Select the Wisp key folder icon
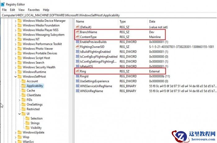 [20, 137]
